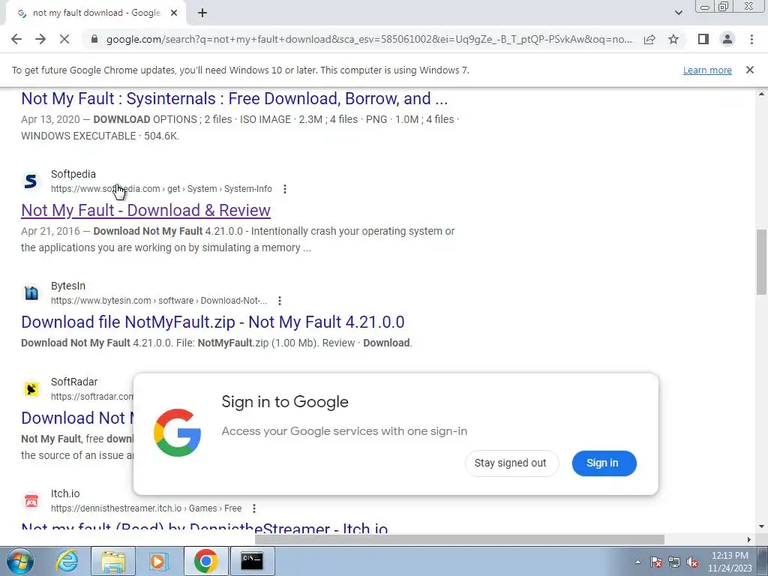Image resolution: width=768 pixels, height=576 pixels.
Task: Open the Windows Start menu
Action: [19, 561]
